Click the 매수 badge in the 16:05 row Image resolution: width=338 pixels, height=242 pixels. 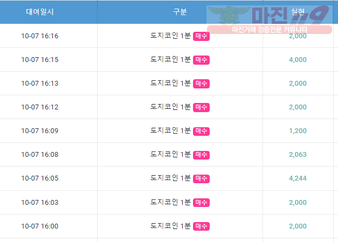[201, 178]
